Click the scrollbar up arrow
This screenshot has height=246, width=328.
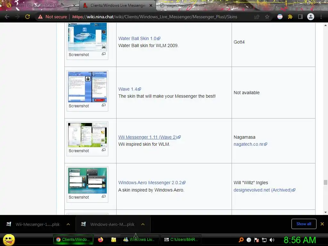(325, 25)
